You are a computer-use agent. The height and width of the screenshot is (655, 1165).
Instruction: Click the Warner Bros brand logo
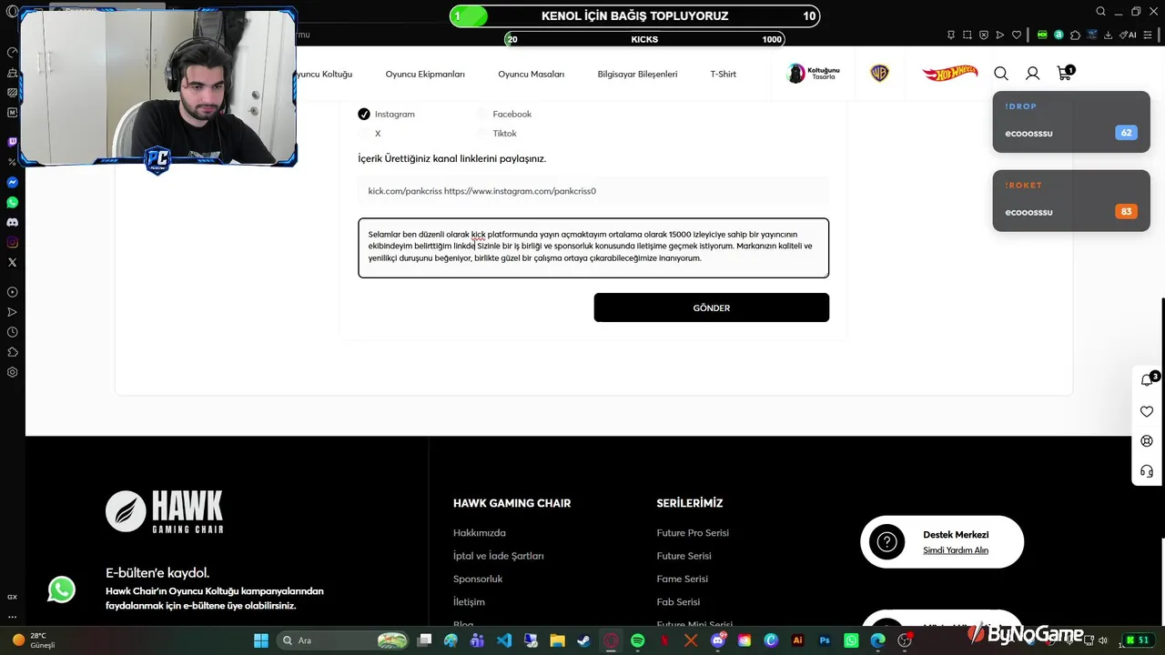[x=879, y=74]
